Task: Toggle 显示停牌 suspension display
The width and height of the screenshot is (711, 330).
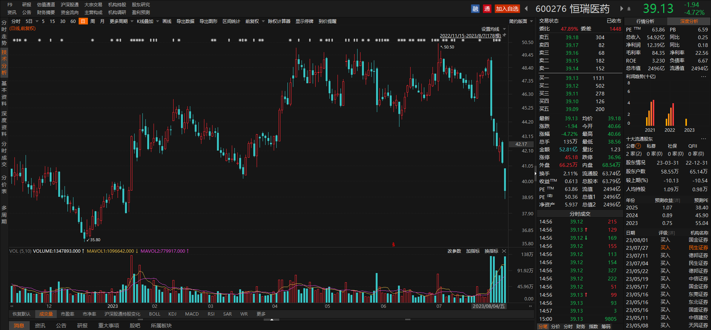Action: coord(305,21)
